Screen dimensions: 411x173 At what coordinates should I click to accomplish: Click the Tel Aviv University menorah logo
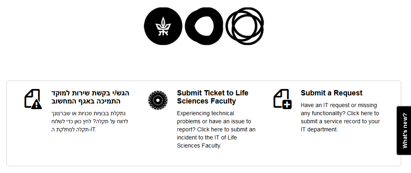point(163,26)
